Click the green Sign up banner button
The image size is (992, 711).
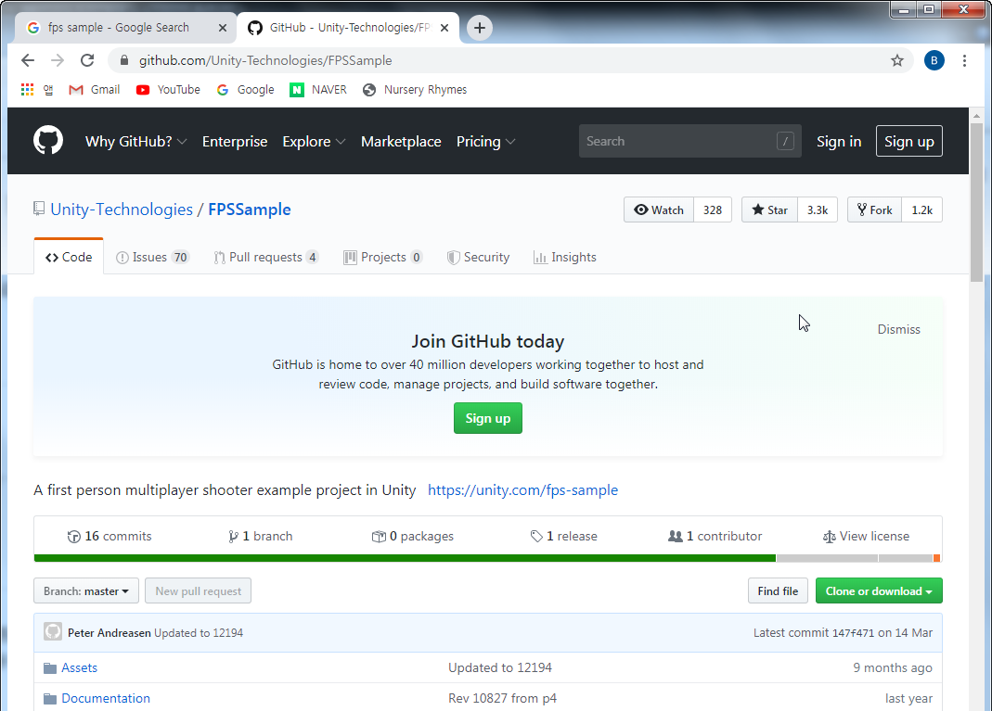tap(488, 418)
